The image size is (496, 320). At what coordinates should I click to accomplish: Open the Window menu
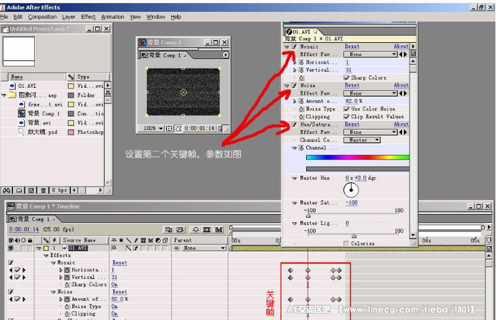pyautogui.click(x=155, y=17)
